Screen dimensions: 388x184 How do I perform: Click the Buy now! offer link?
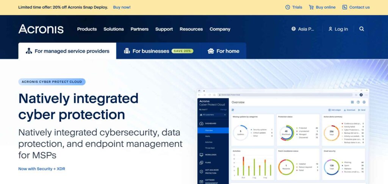point(122,7)
